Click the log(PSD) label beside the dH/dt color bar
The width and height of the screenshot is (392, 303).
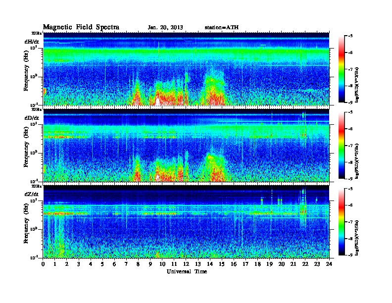[357, 85]
